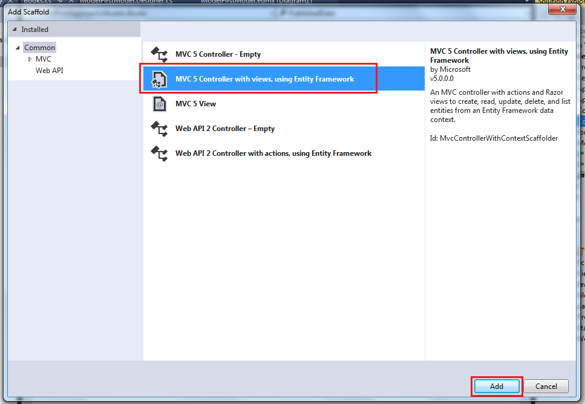Select MVC 5 Controller - Empty template
The height and width of the screenshot is (404, 585).
[284, 54]
